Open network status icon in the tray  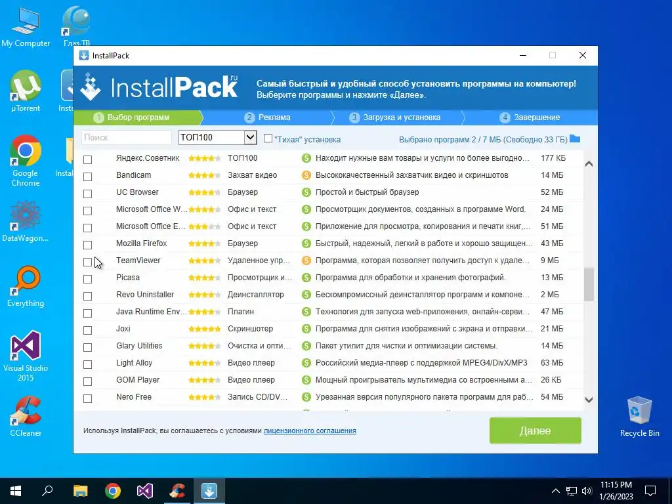(572, 491)
